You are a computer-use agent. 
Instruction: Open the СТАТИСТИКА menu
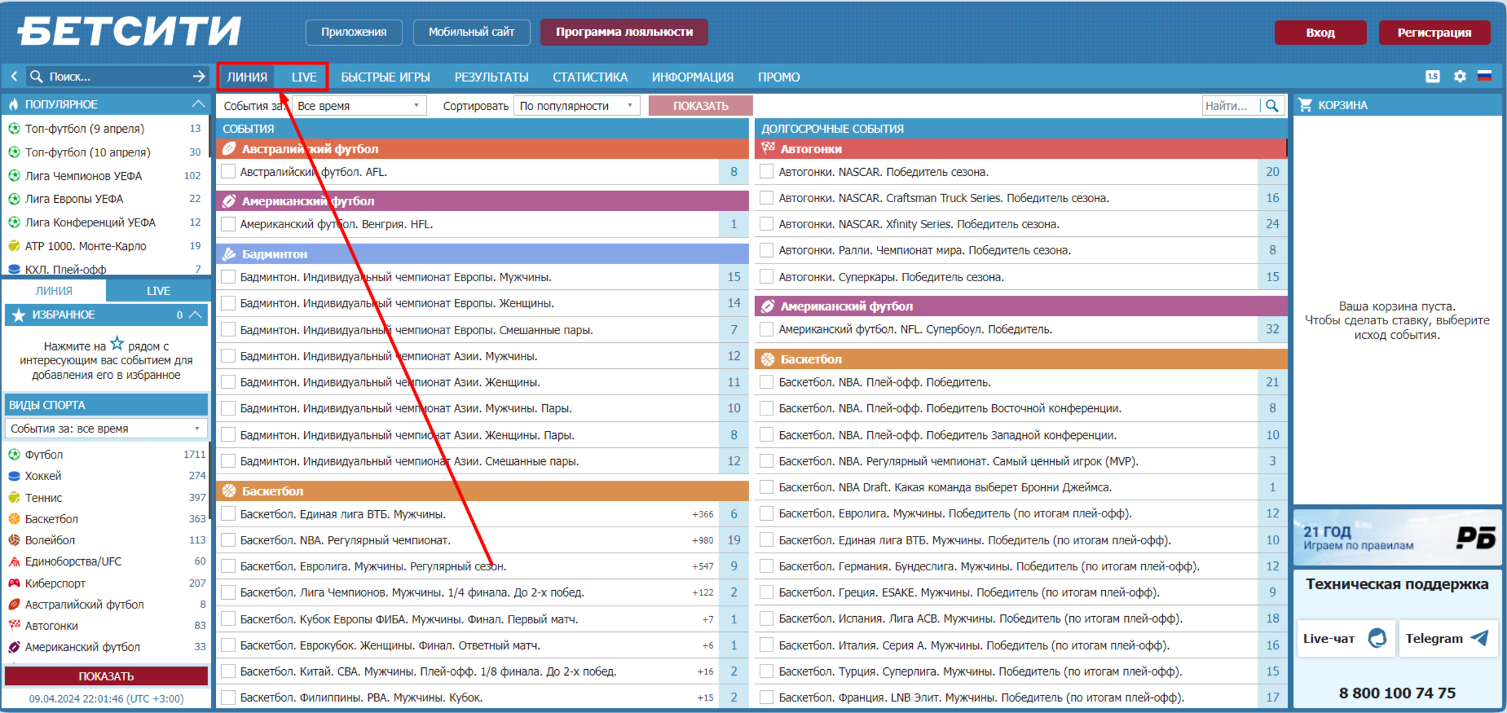click(590, 77)
